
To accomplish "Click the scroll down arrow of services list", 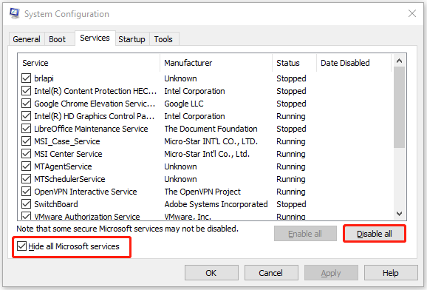I will pos(399,213).
